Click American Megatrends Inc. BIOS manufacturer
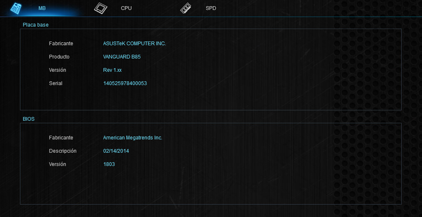The width and height of the screenshot is (422, 217). [132, 138]
